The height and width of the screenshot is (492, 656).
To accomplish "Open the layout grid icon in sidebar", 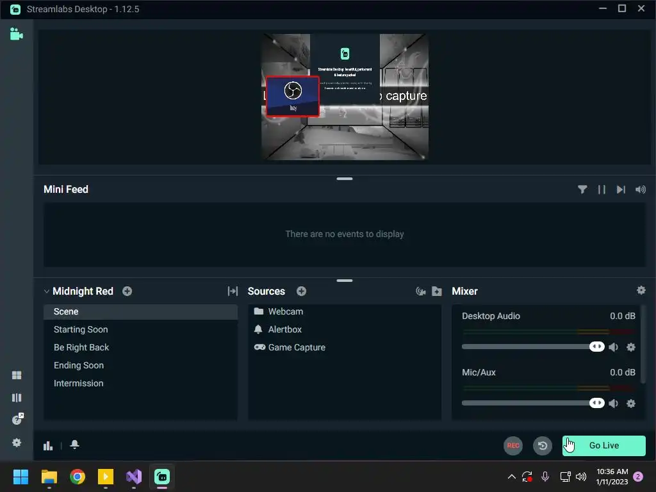I will pyautogui.click(x=17, y=375).
